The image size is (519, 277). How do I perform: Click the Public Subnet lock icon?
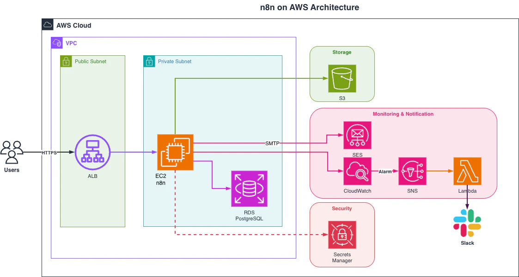tap(66, 61)
